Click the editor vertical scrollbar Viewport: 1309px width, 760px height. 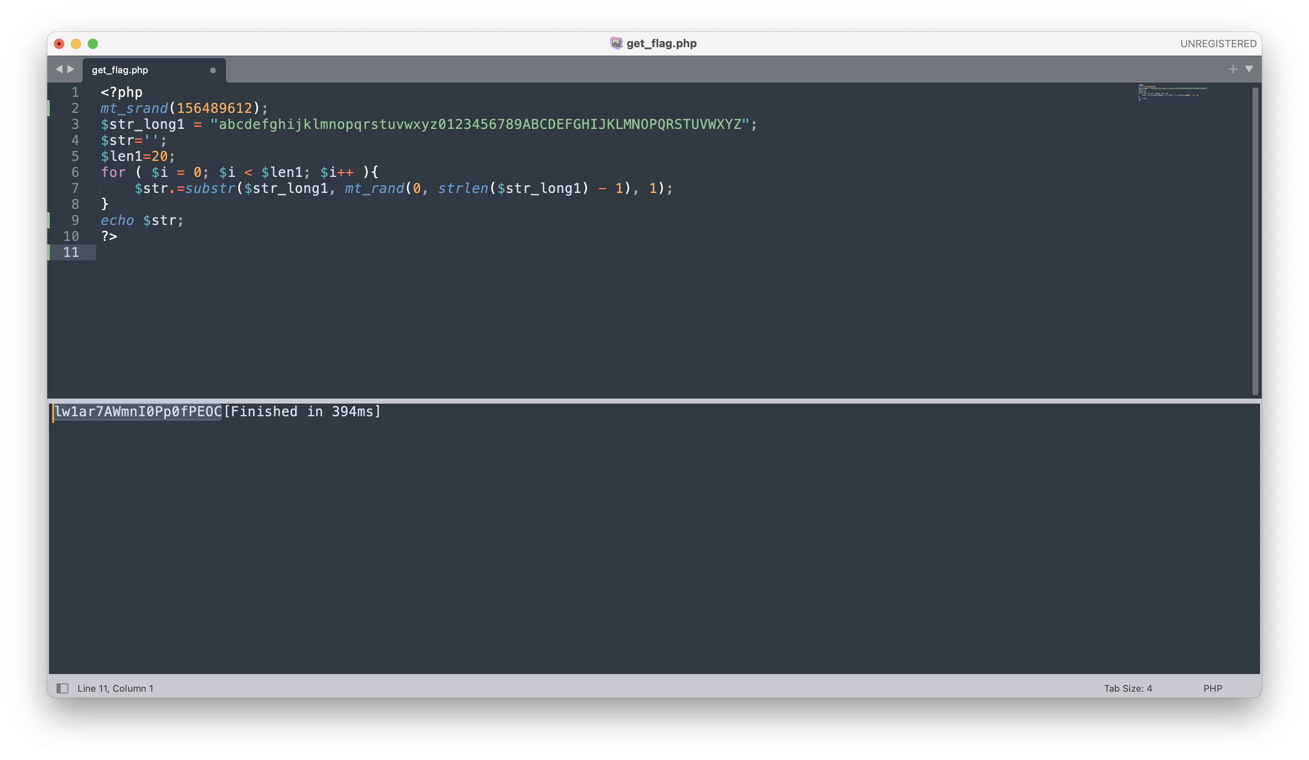[1255, 241]
